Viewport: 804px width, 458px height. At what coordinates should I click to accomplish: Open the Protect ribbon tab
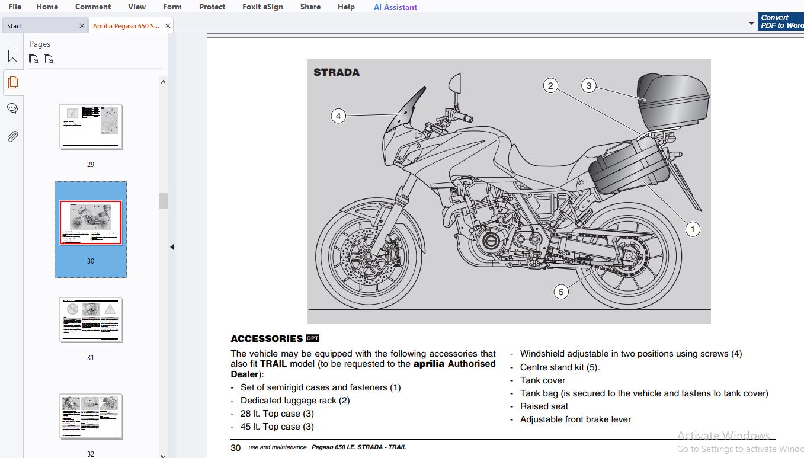point(212,7)
